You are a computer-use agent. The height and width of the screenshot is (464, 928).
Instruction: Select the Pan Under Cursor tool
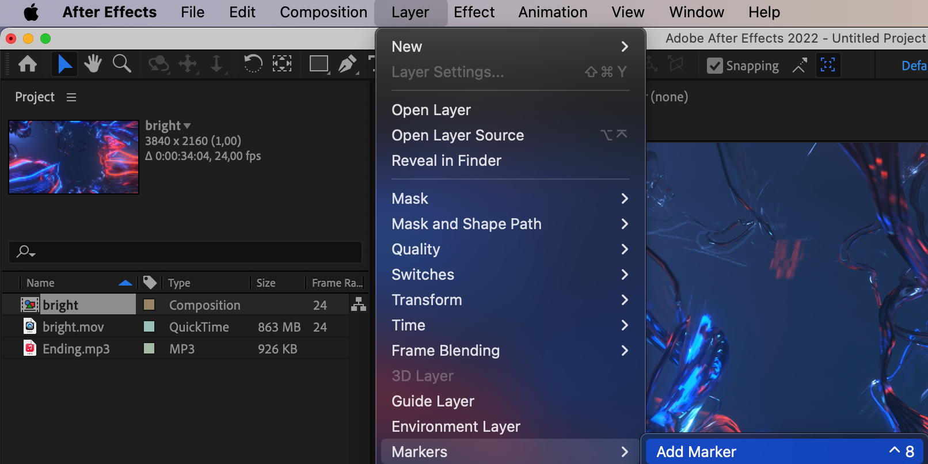tap(188, 64)
